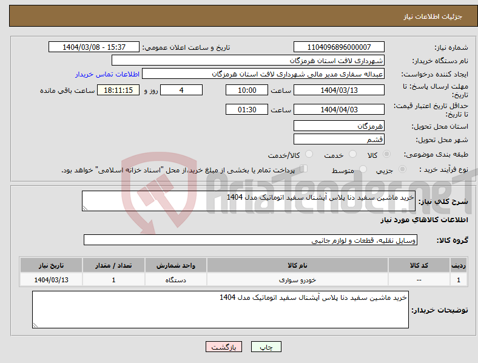Click the نام دستگاه خریدار field
The height and width of the screenshot is (363, 478).
248,60
